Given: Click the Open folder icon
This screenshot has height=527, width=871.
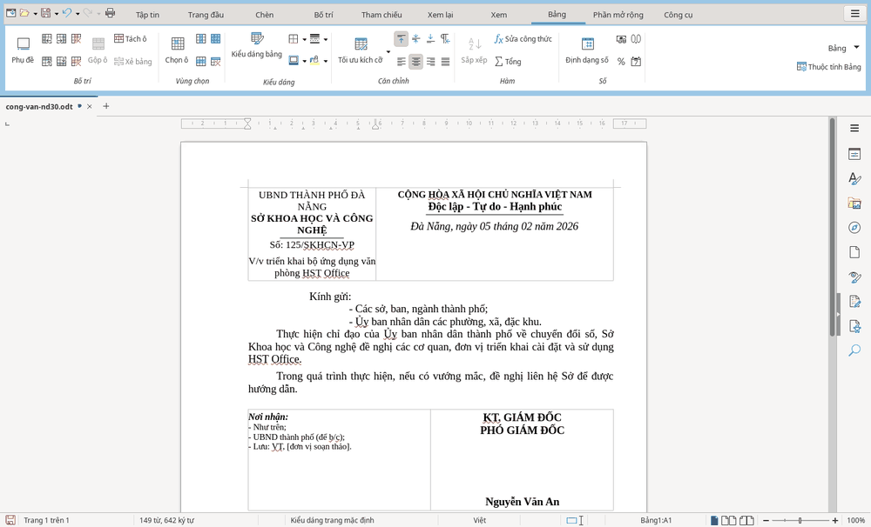Looking at the screenshot, I should point(24,13).
